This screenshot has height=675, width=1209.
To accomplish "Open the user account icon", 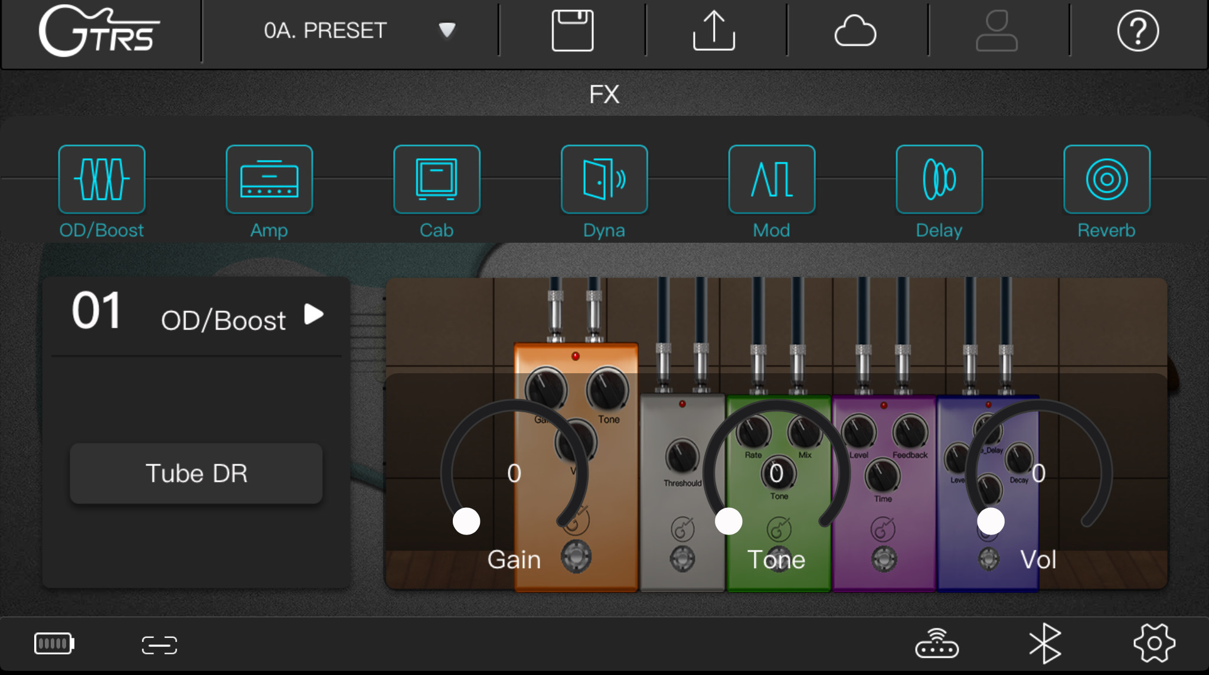I will [996, 31].
